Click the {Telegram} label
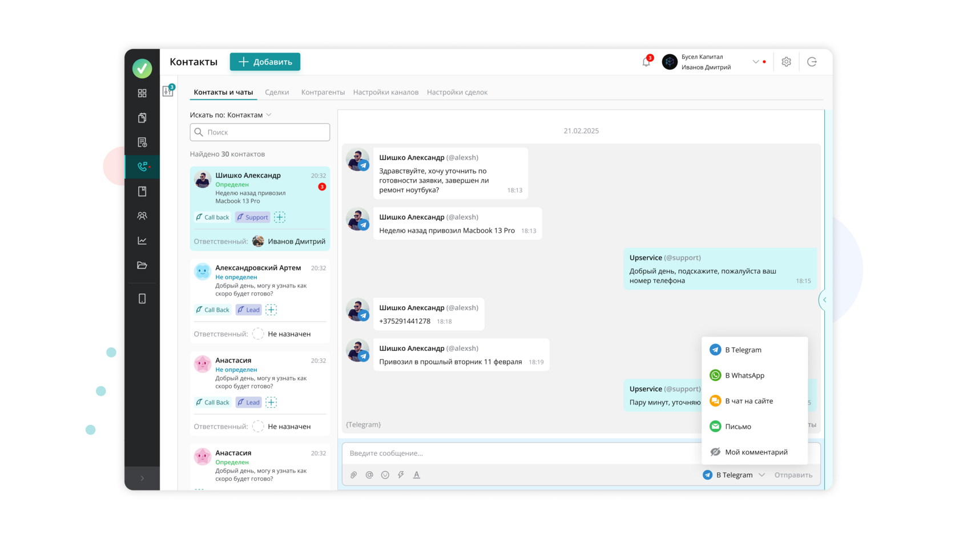This screenshot has width=959, height=539. pyautogui.click(x=363, y=424)
